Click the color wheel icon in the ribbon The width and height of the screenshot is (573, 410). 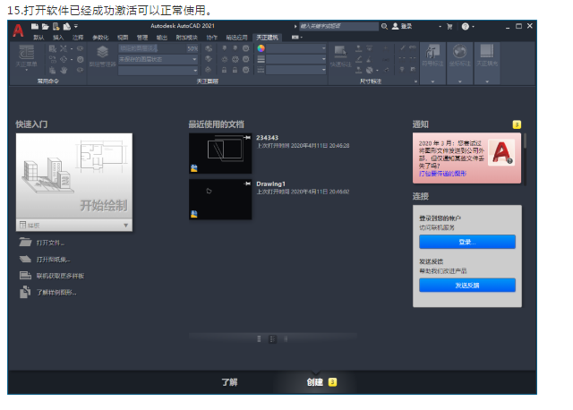coord(261,48)
